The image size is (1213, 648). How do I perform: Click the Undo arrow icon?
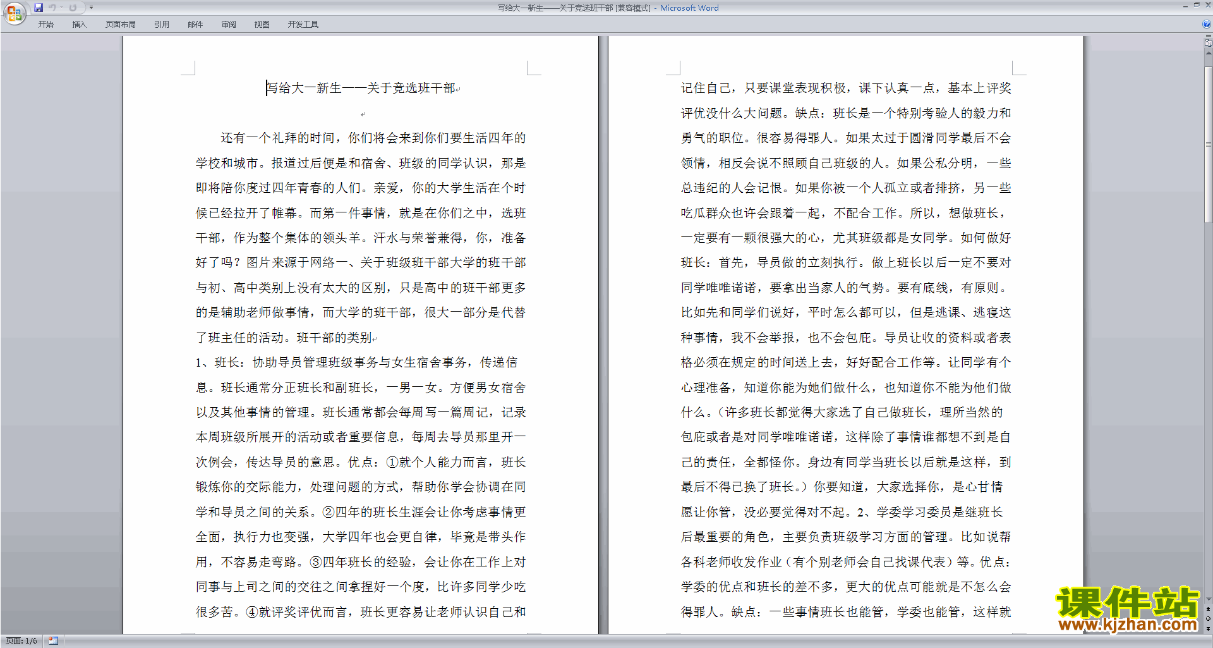click(52, 8)
